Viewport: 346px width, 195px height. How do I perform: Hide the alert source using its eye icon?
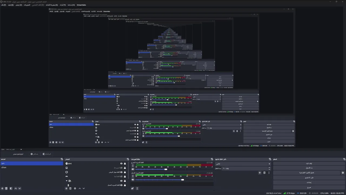point(121,164)
